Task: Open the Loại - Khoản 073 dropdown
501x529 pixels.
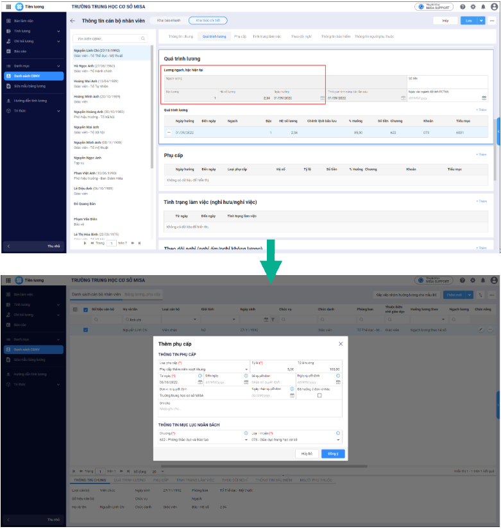Action: click(338, 440)
